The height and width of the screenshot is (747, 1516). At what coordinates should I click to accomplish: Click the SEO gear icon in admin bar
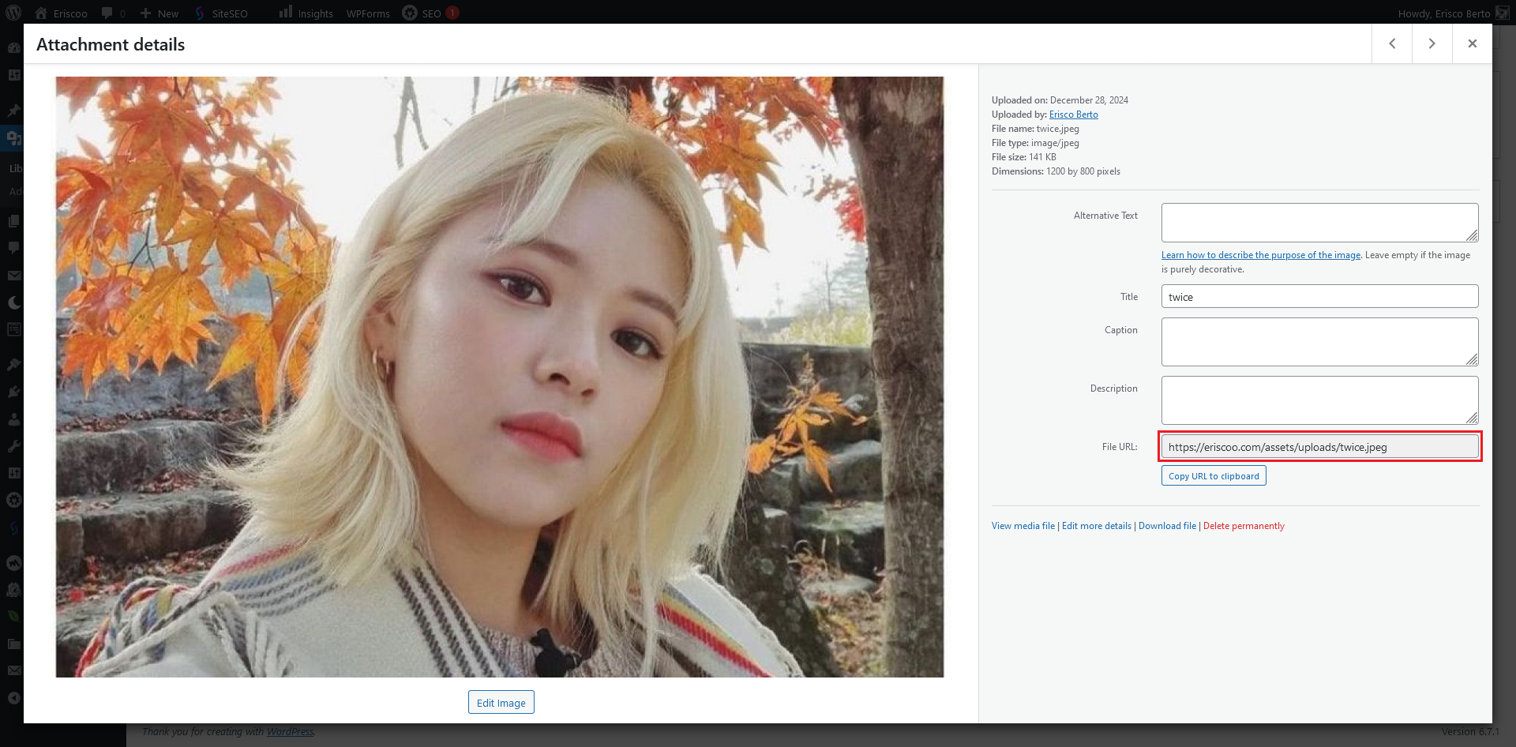click(410, 13)
